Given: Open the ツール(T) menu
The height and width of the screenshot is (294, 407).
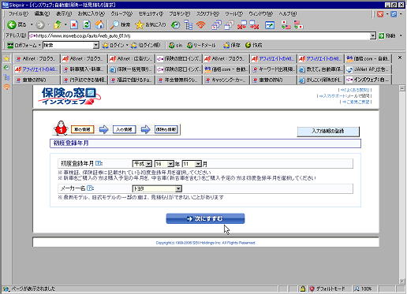Looking at the screenshot, I should point(233,13).
